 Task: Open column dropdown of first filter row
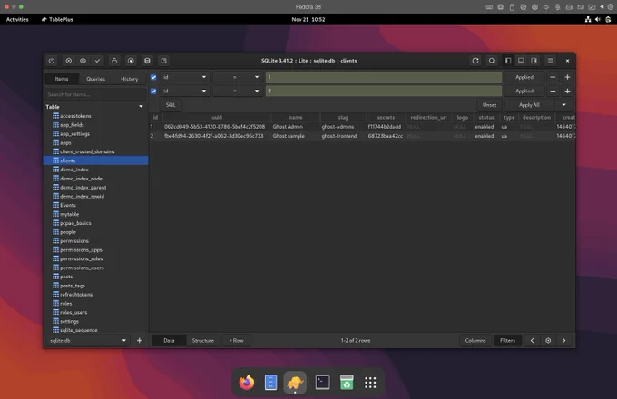pyautogui.click(x=184, y=77)
